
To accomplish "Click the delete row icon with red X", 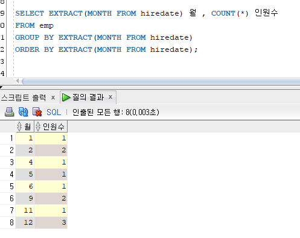I will (x=37, y=112).
